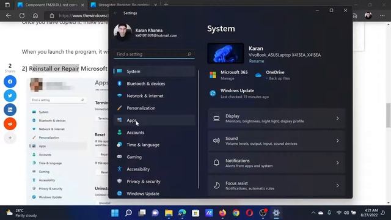Click the Focus assist moon icon

point(216,185)
